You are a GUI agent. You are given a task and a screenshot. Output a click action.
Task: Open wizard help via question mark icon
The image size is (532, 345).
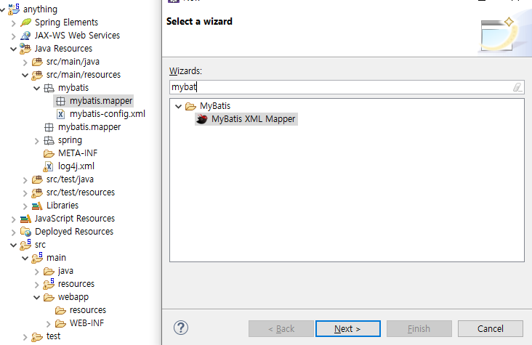tap(181, 328)
